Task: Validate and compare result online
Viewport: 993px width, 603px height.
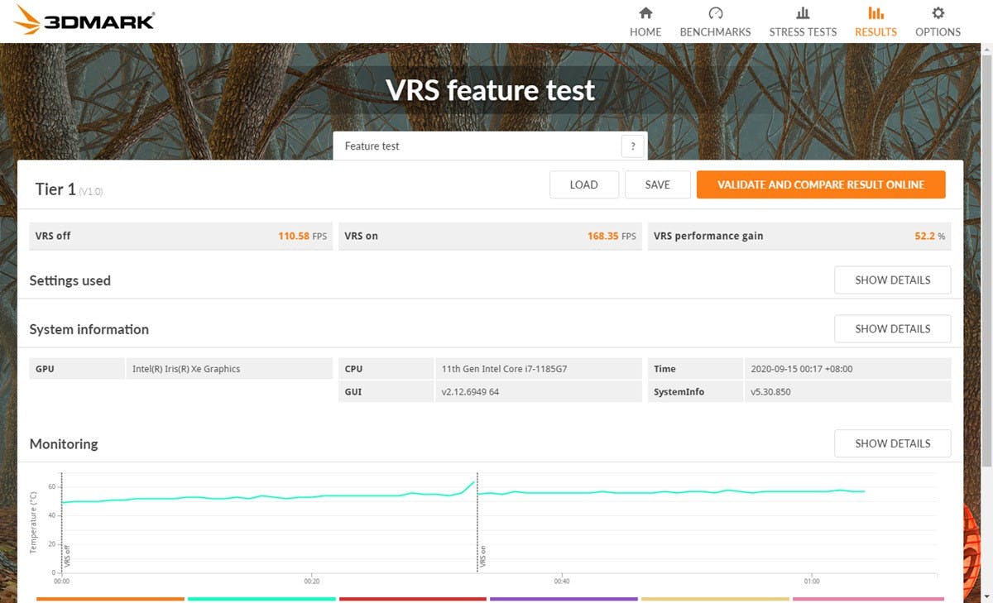Action: 821,184
